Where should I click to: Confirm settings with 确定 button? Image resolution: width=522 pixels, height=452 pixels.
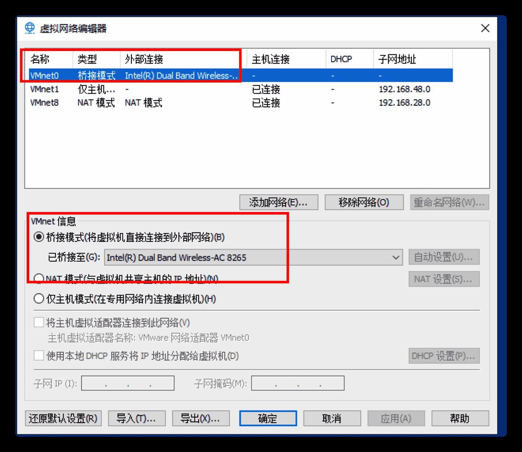tap(267, 418)
